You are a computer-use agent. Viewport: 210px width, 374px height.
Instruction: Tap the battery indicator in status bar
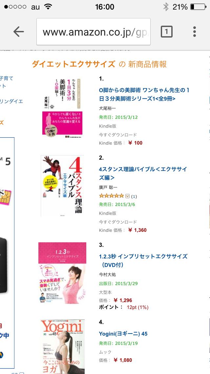click(198, 7)
